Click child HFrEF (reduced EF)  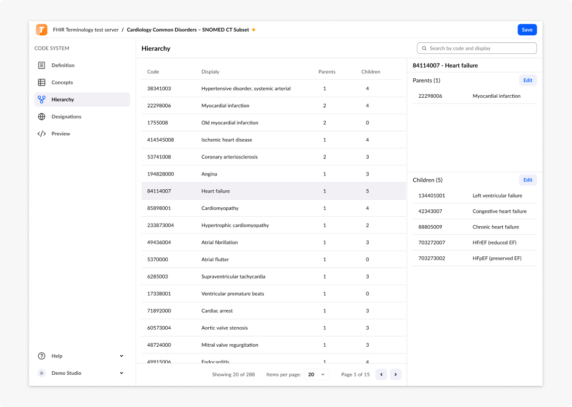[x=475, y=243]
